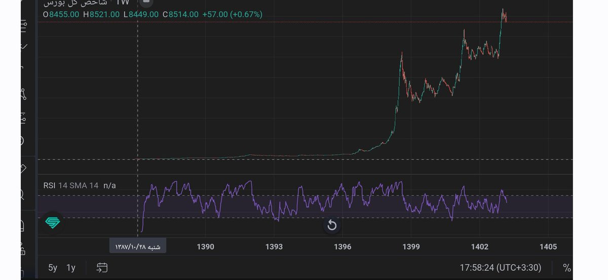The width and height of the screenshot is (608, 280).
Task: Click the high value H8521.00
Action: tap(101, 15)
